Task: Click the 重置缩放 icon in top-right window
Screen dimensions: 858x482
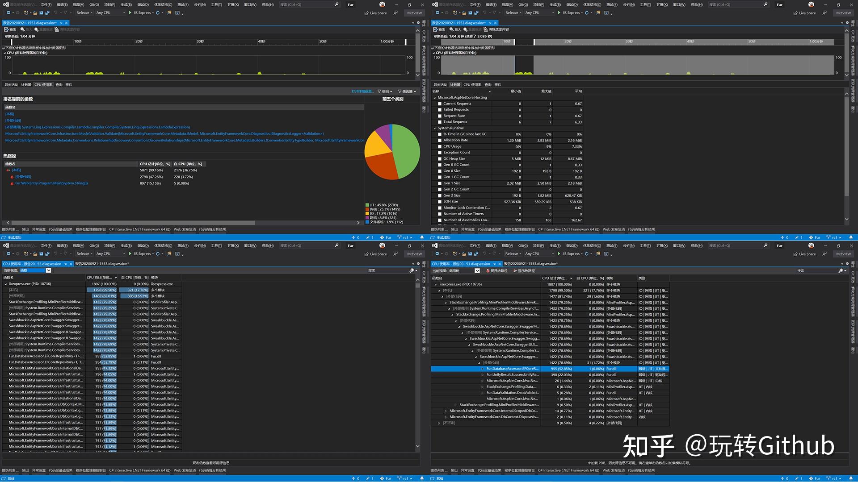Action: point(465,29)
